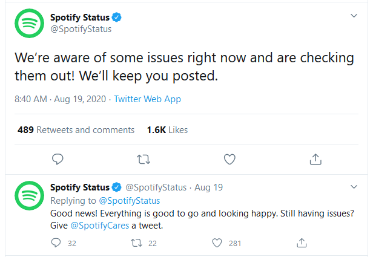Screen dimensions: 373x257
Task: Open @SpotifyStatus in 'Replying to' line
Action: click(130, 201)
